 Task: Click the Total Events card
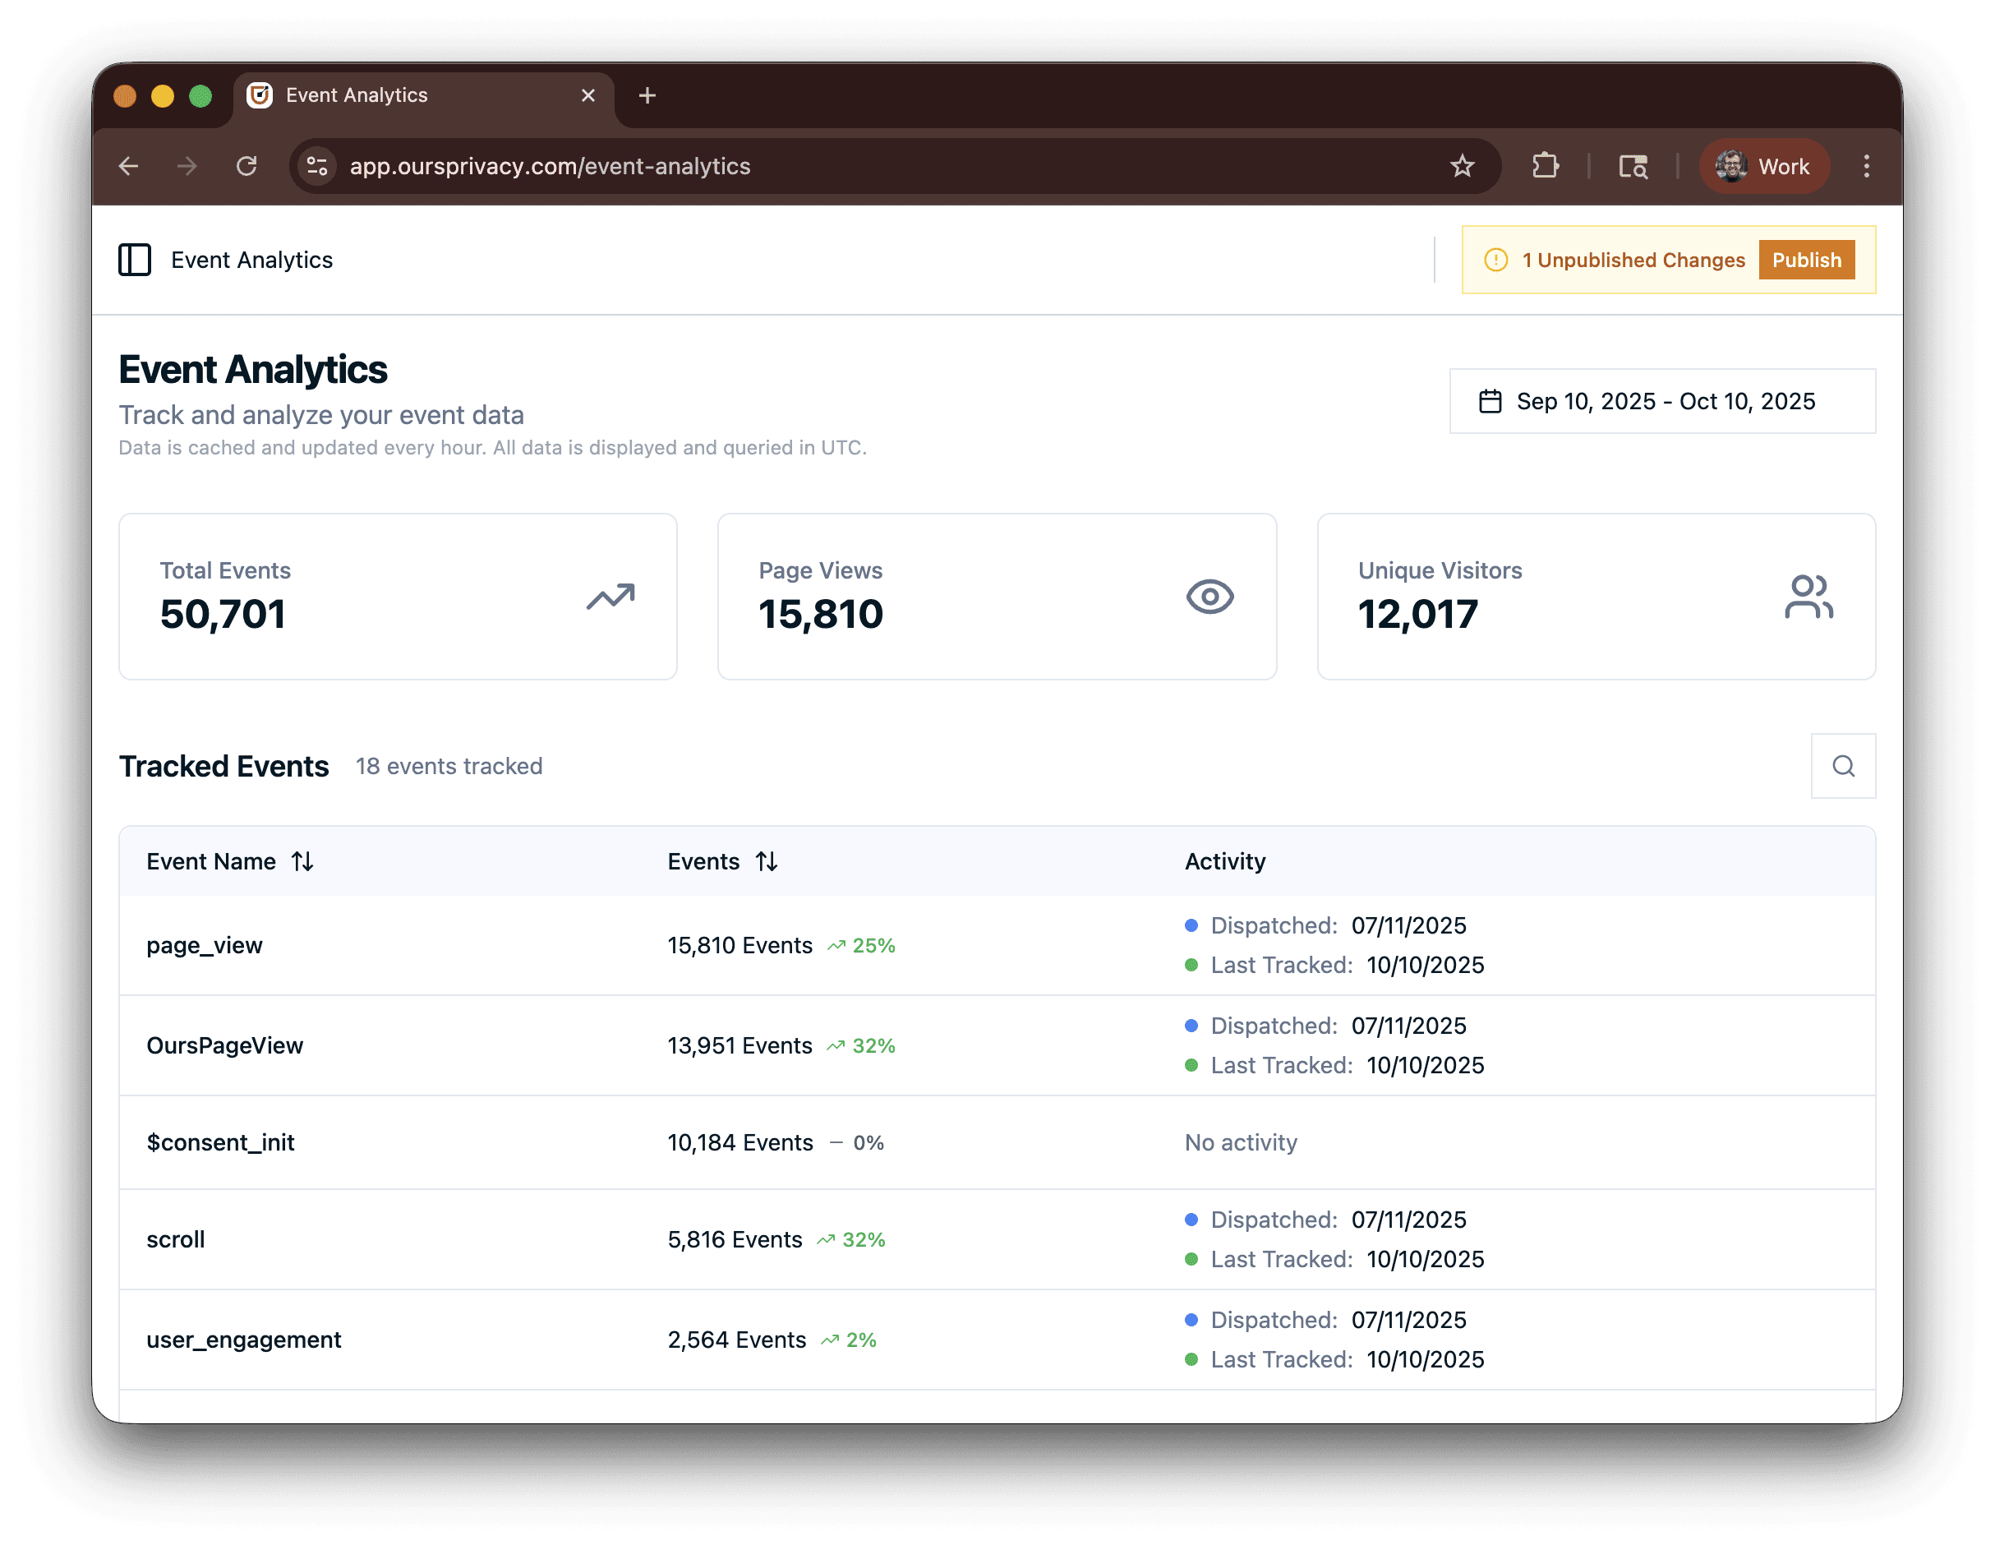coord(398,596)
